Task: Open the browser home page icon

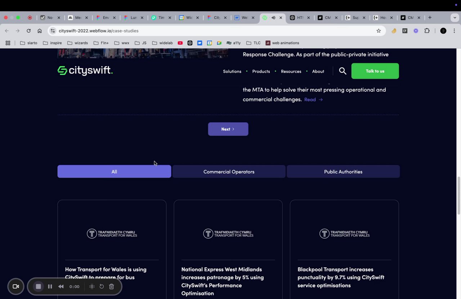Action: (x=40, y=31)
